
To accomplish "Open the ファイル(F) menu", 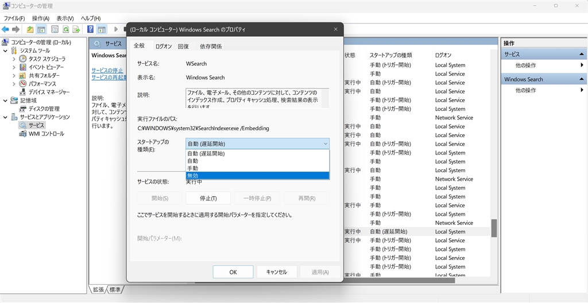I will tap(14, 18).
